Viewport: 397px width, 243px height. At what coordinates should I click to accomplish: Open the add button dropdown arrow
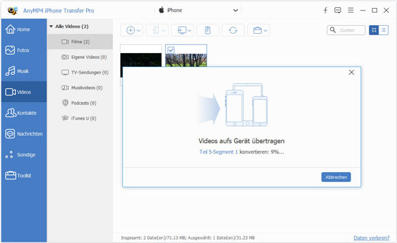click(x=138, y=30)
